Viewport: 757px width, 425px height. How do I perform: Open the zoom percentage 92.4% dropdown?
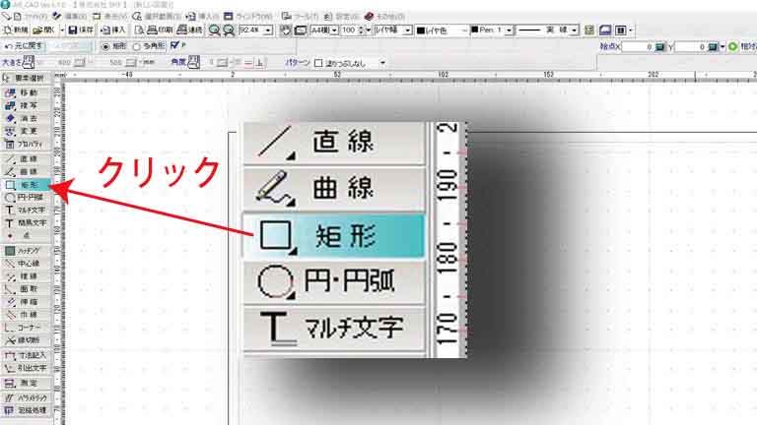[x=268, y=30]
